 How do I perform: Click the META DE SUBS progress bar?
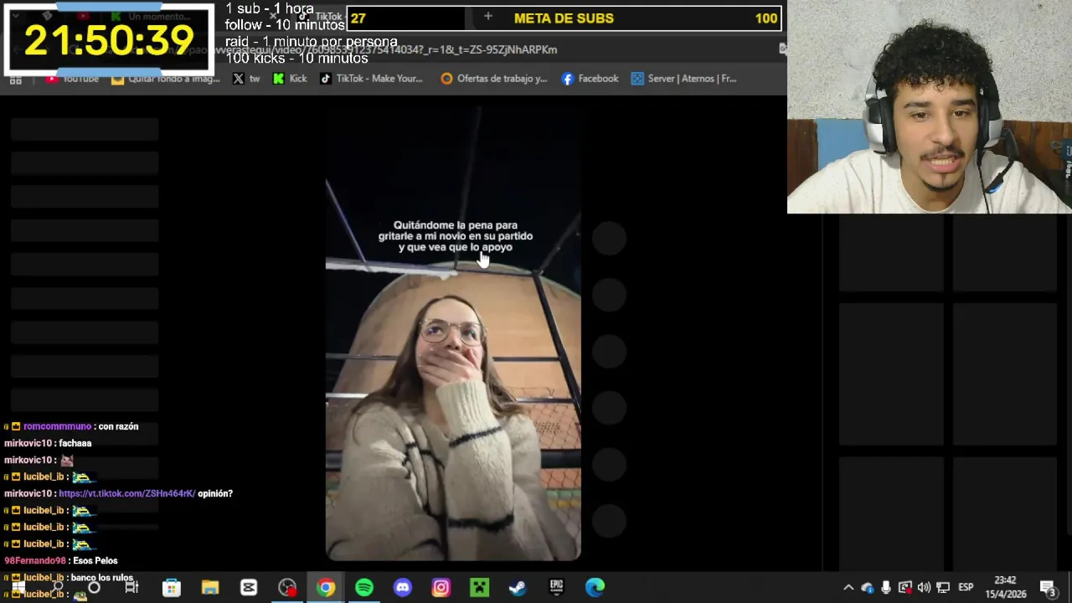pyautogui.click(x=564, y=18)
